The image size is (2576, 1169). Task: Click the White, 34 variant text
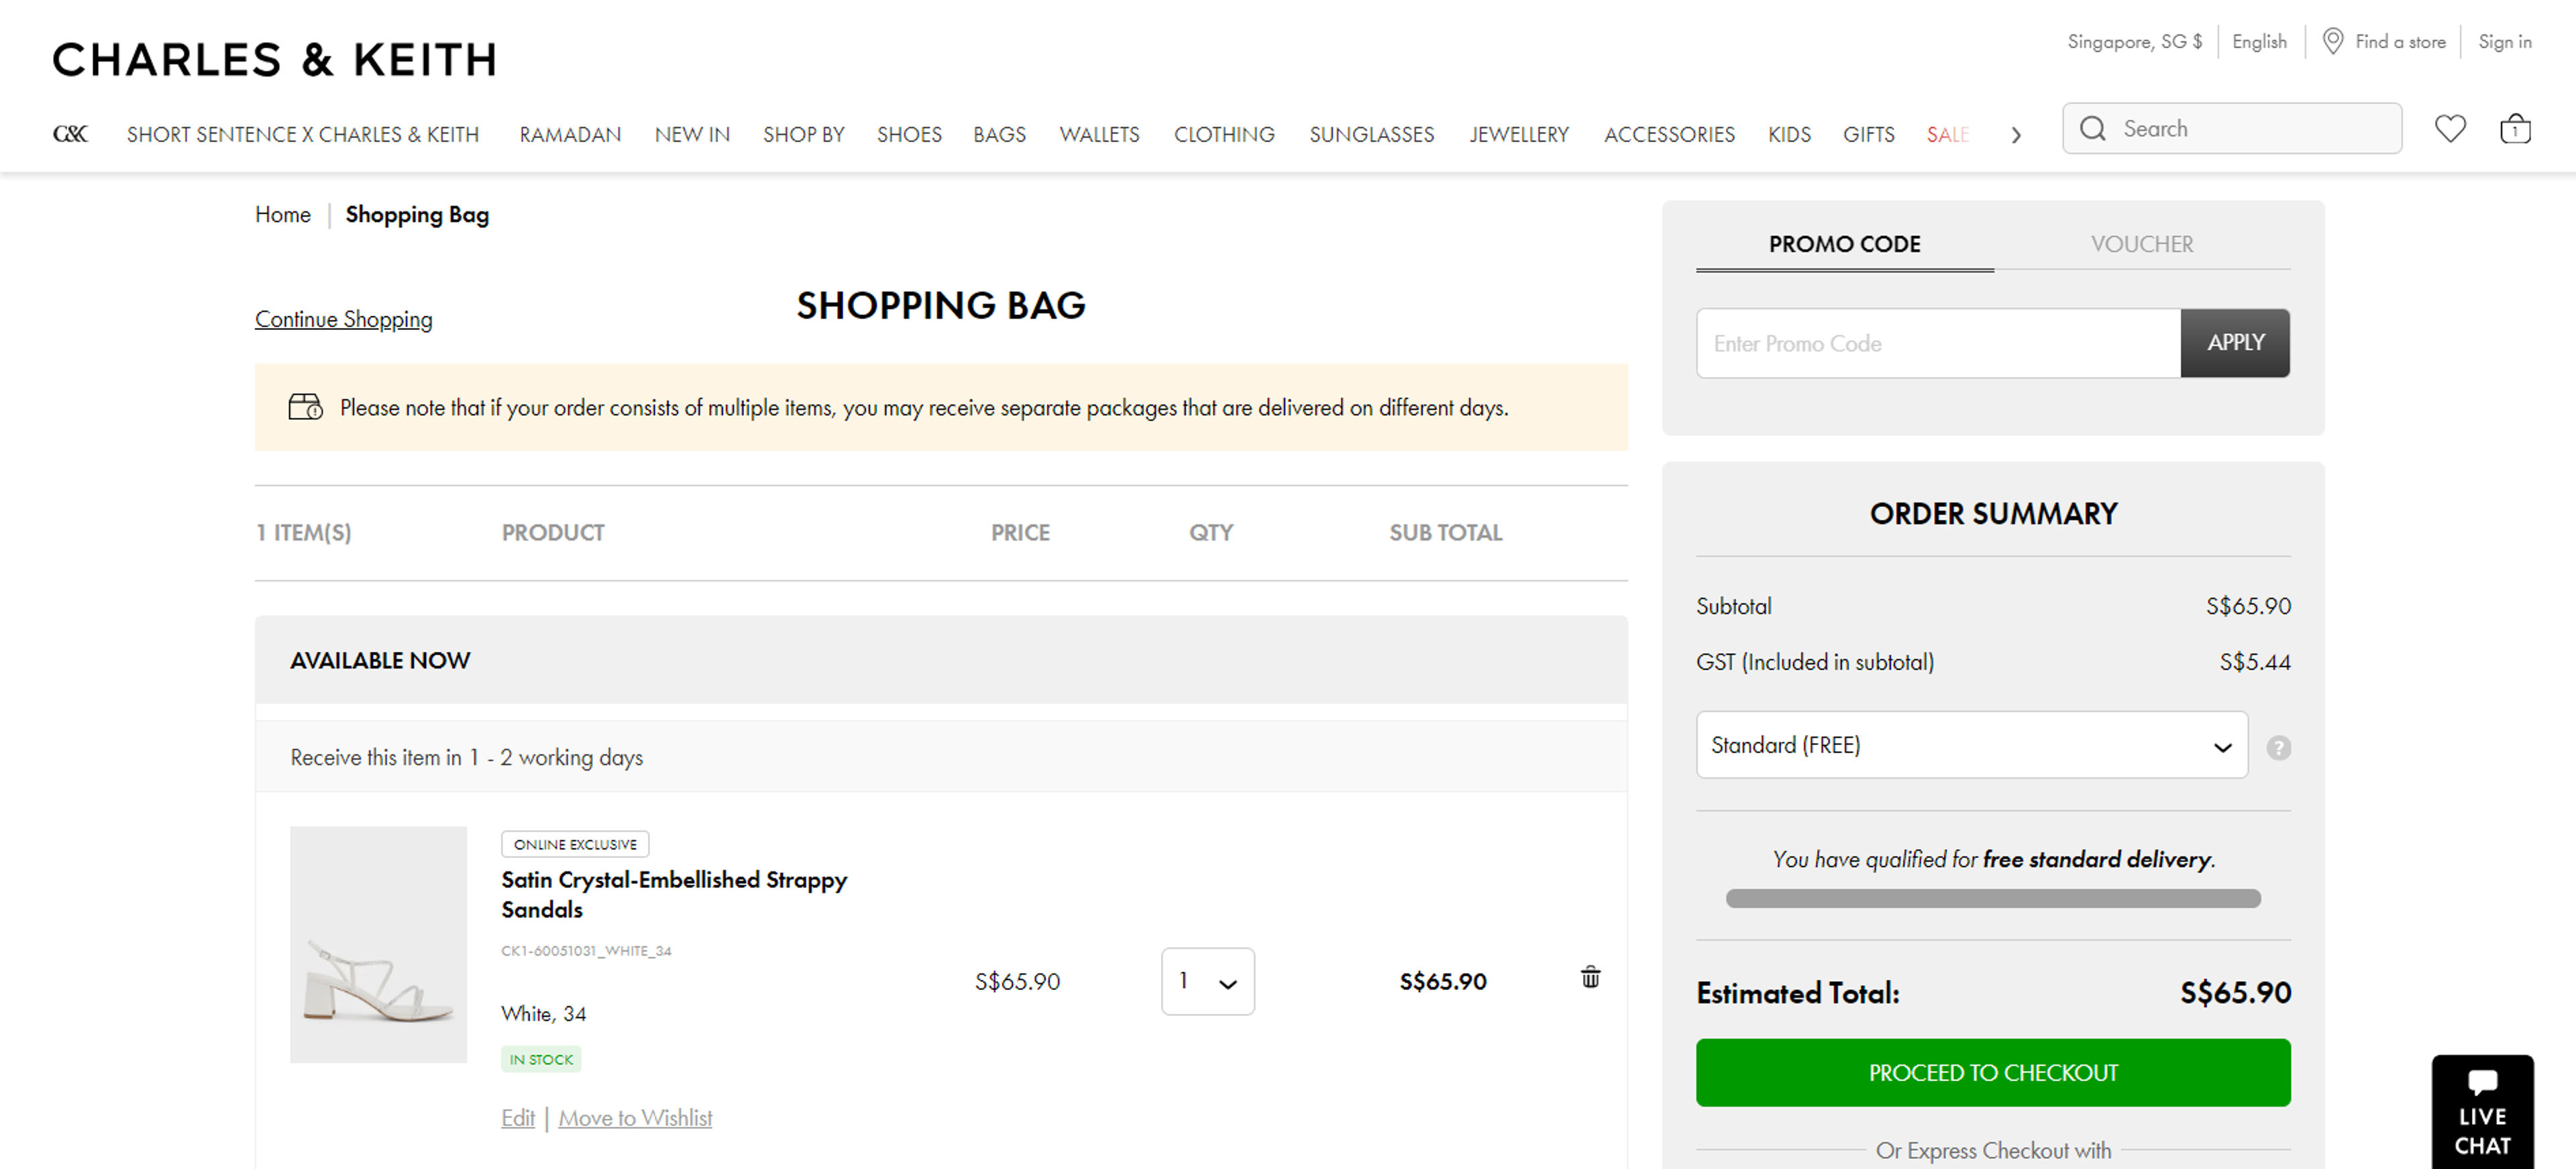point(543,1013)
